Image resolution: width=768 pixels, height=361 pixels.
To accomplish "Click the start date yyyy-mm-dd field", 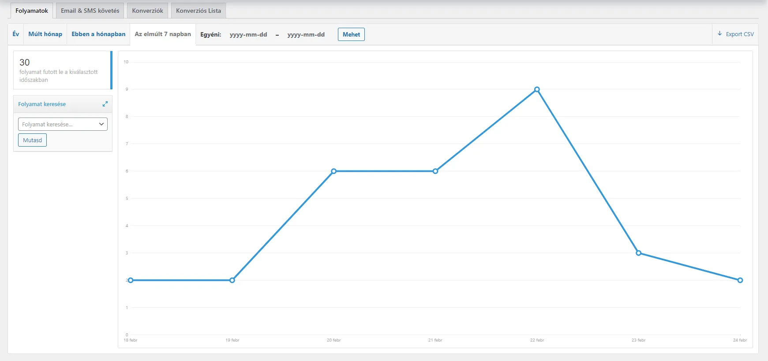I will [x=248, y=34].
